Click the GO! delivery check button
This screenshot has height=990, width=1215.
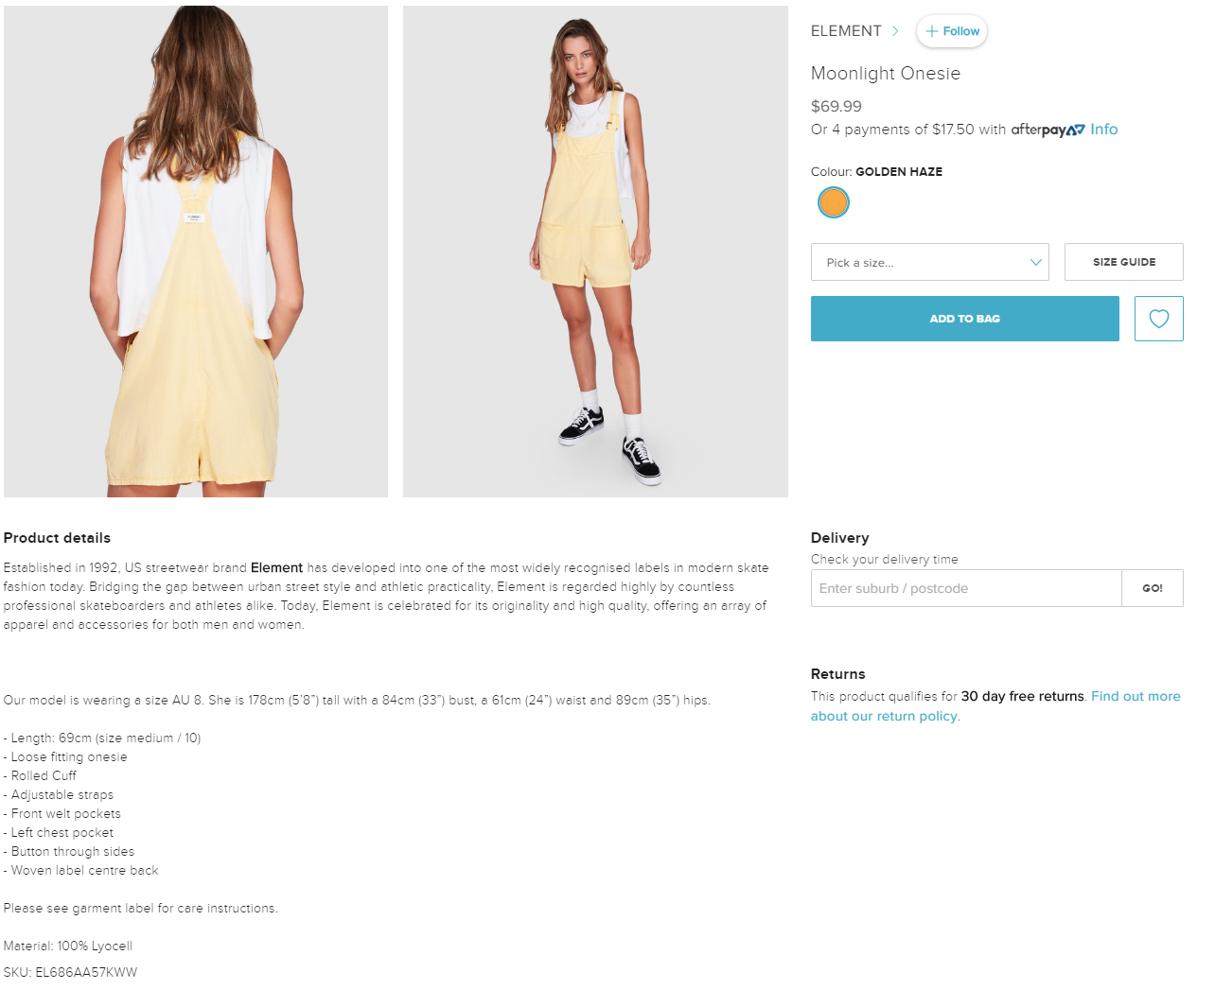click(1153, 588)
